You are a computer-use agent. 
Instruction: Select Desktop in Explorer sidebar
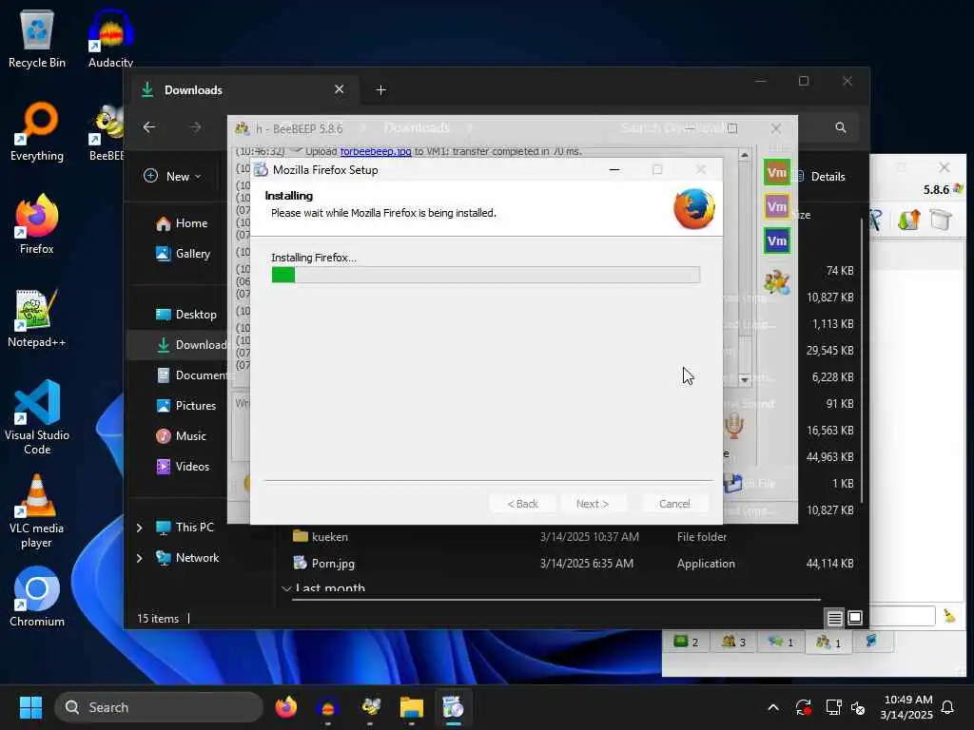click(185, 314)
